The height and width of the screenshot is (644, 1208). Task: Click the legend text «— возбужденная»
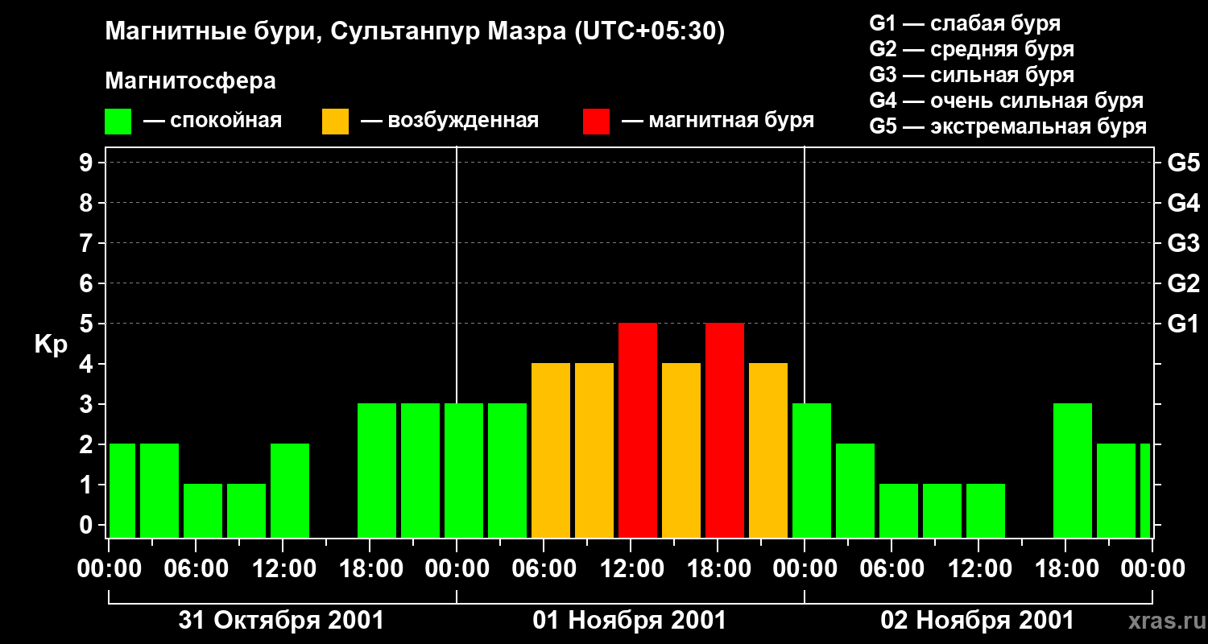click(449, 122)
